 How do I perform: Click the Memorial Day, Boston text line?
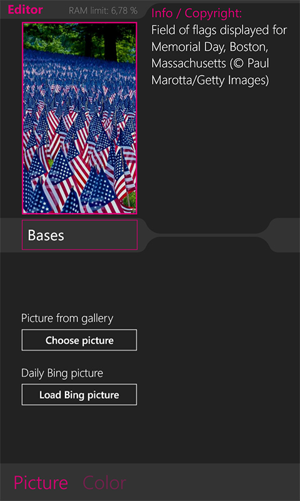pos(211,47)
